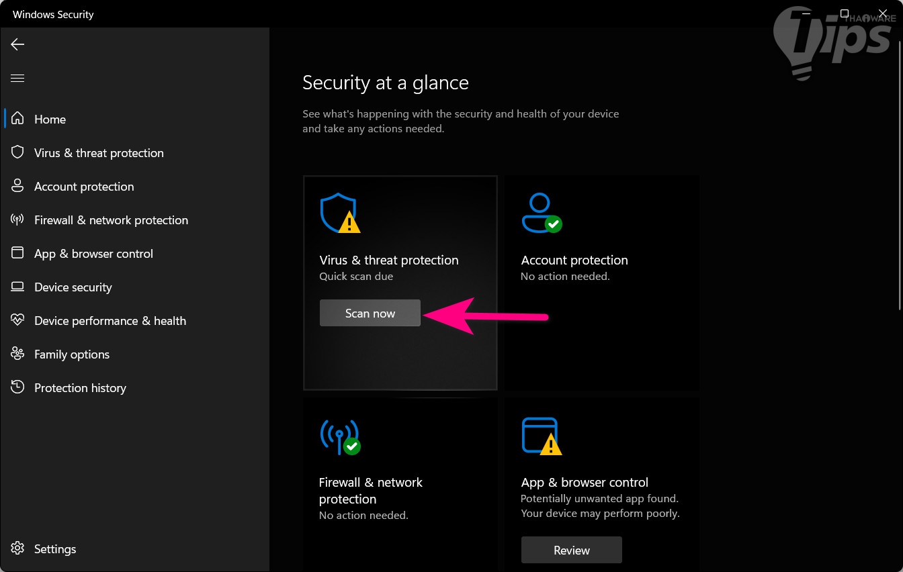The height and width of the screenshot is (572, 903).
Task: Select the Account protection person icon in sidebar
Action: 18,186
